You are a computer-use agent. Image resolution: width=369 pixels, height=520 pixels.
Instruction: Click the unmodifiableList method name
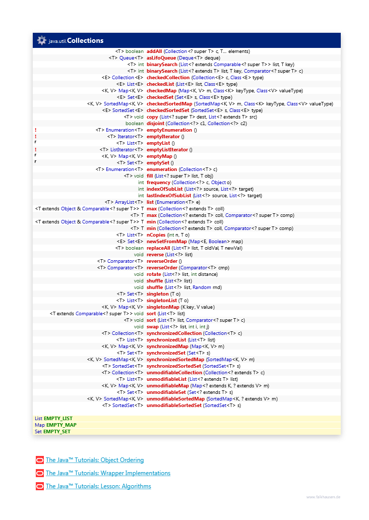(167, 379)
